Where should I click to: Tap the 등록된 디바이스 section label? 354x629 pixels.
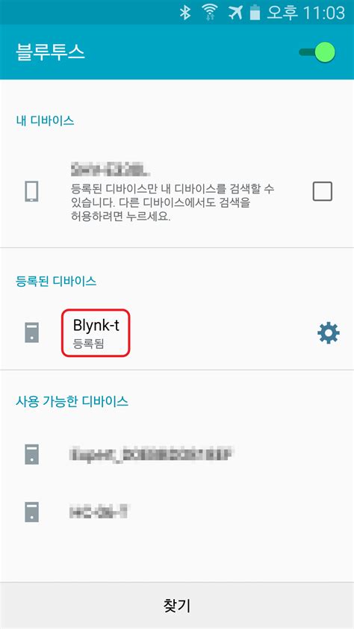tap(56, 281)
